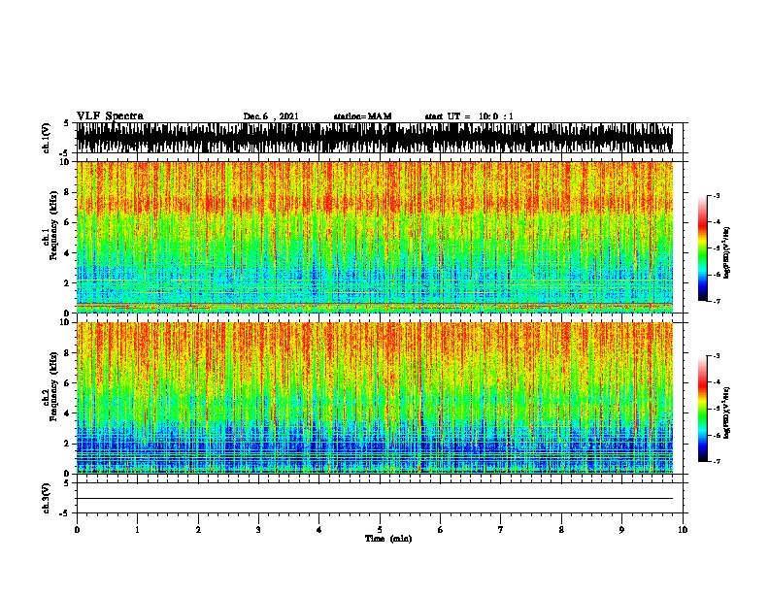Screen dimensions: 769x594
Task: Click time-axis tick label "3"
Action: [x=258, y=529]
